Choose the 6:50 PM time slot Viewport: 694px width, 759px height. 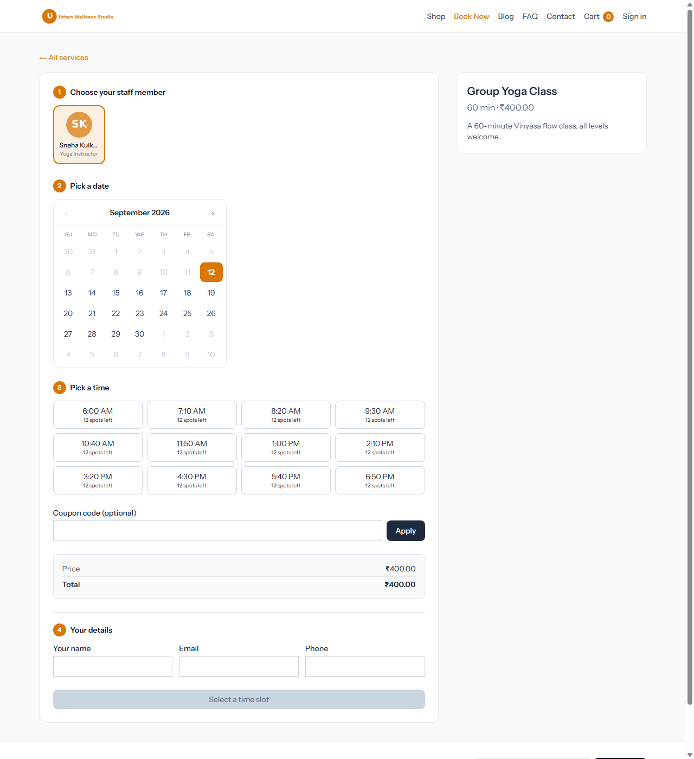[380, 480]
